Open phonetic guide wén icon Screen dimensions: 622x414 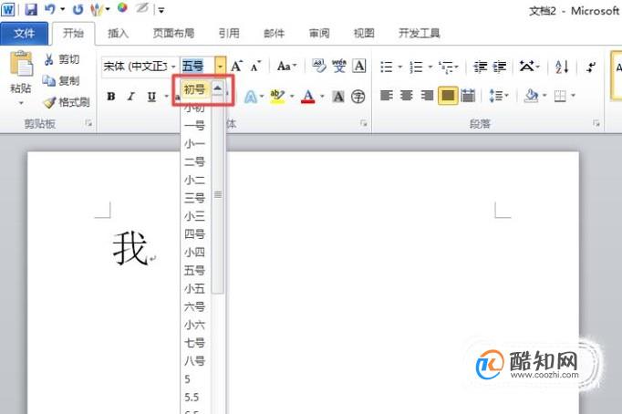coord(339,66)
